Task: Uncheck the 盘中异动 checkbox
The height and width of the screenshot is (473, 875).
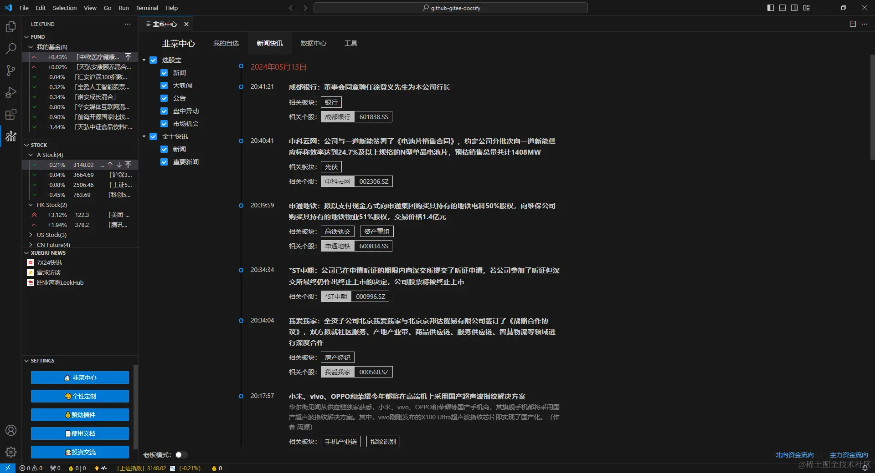Action: [164, 111]
